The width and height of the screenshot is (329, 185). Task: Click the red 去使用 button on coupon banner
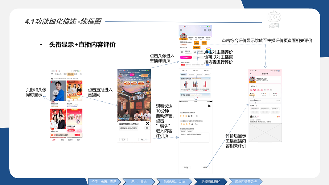click(x=77, y=135)
